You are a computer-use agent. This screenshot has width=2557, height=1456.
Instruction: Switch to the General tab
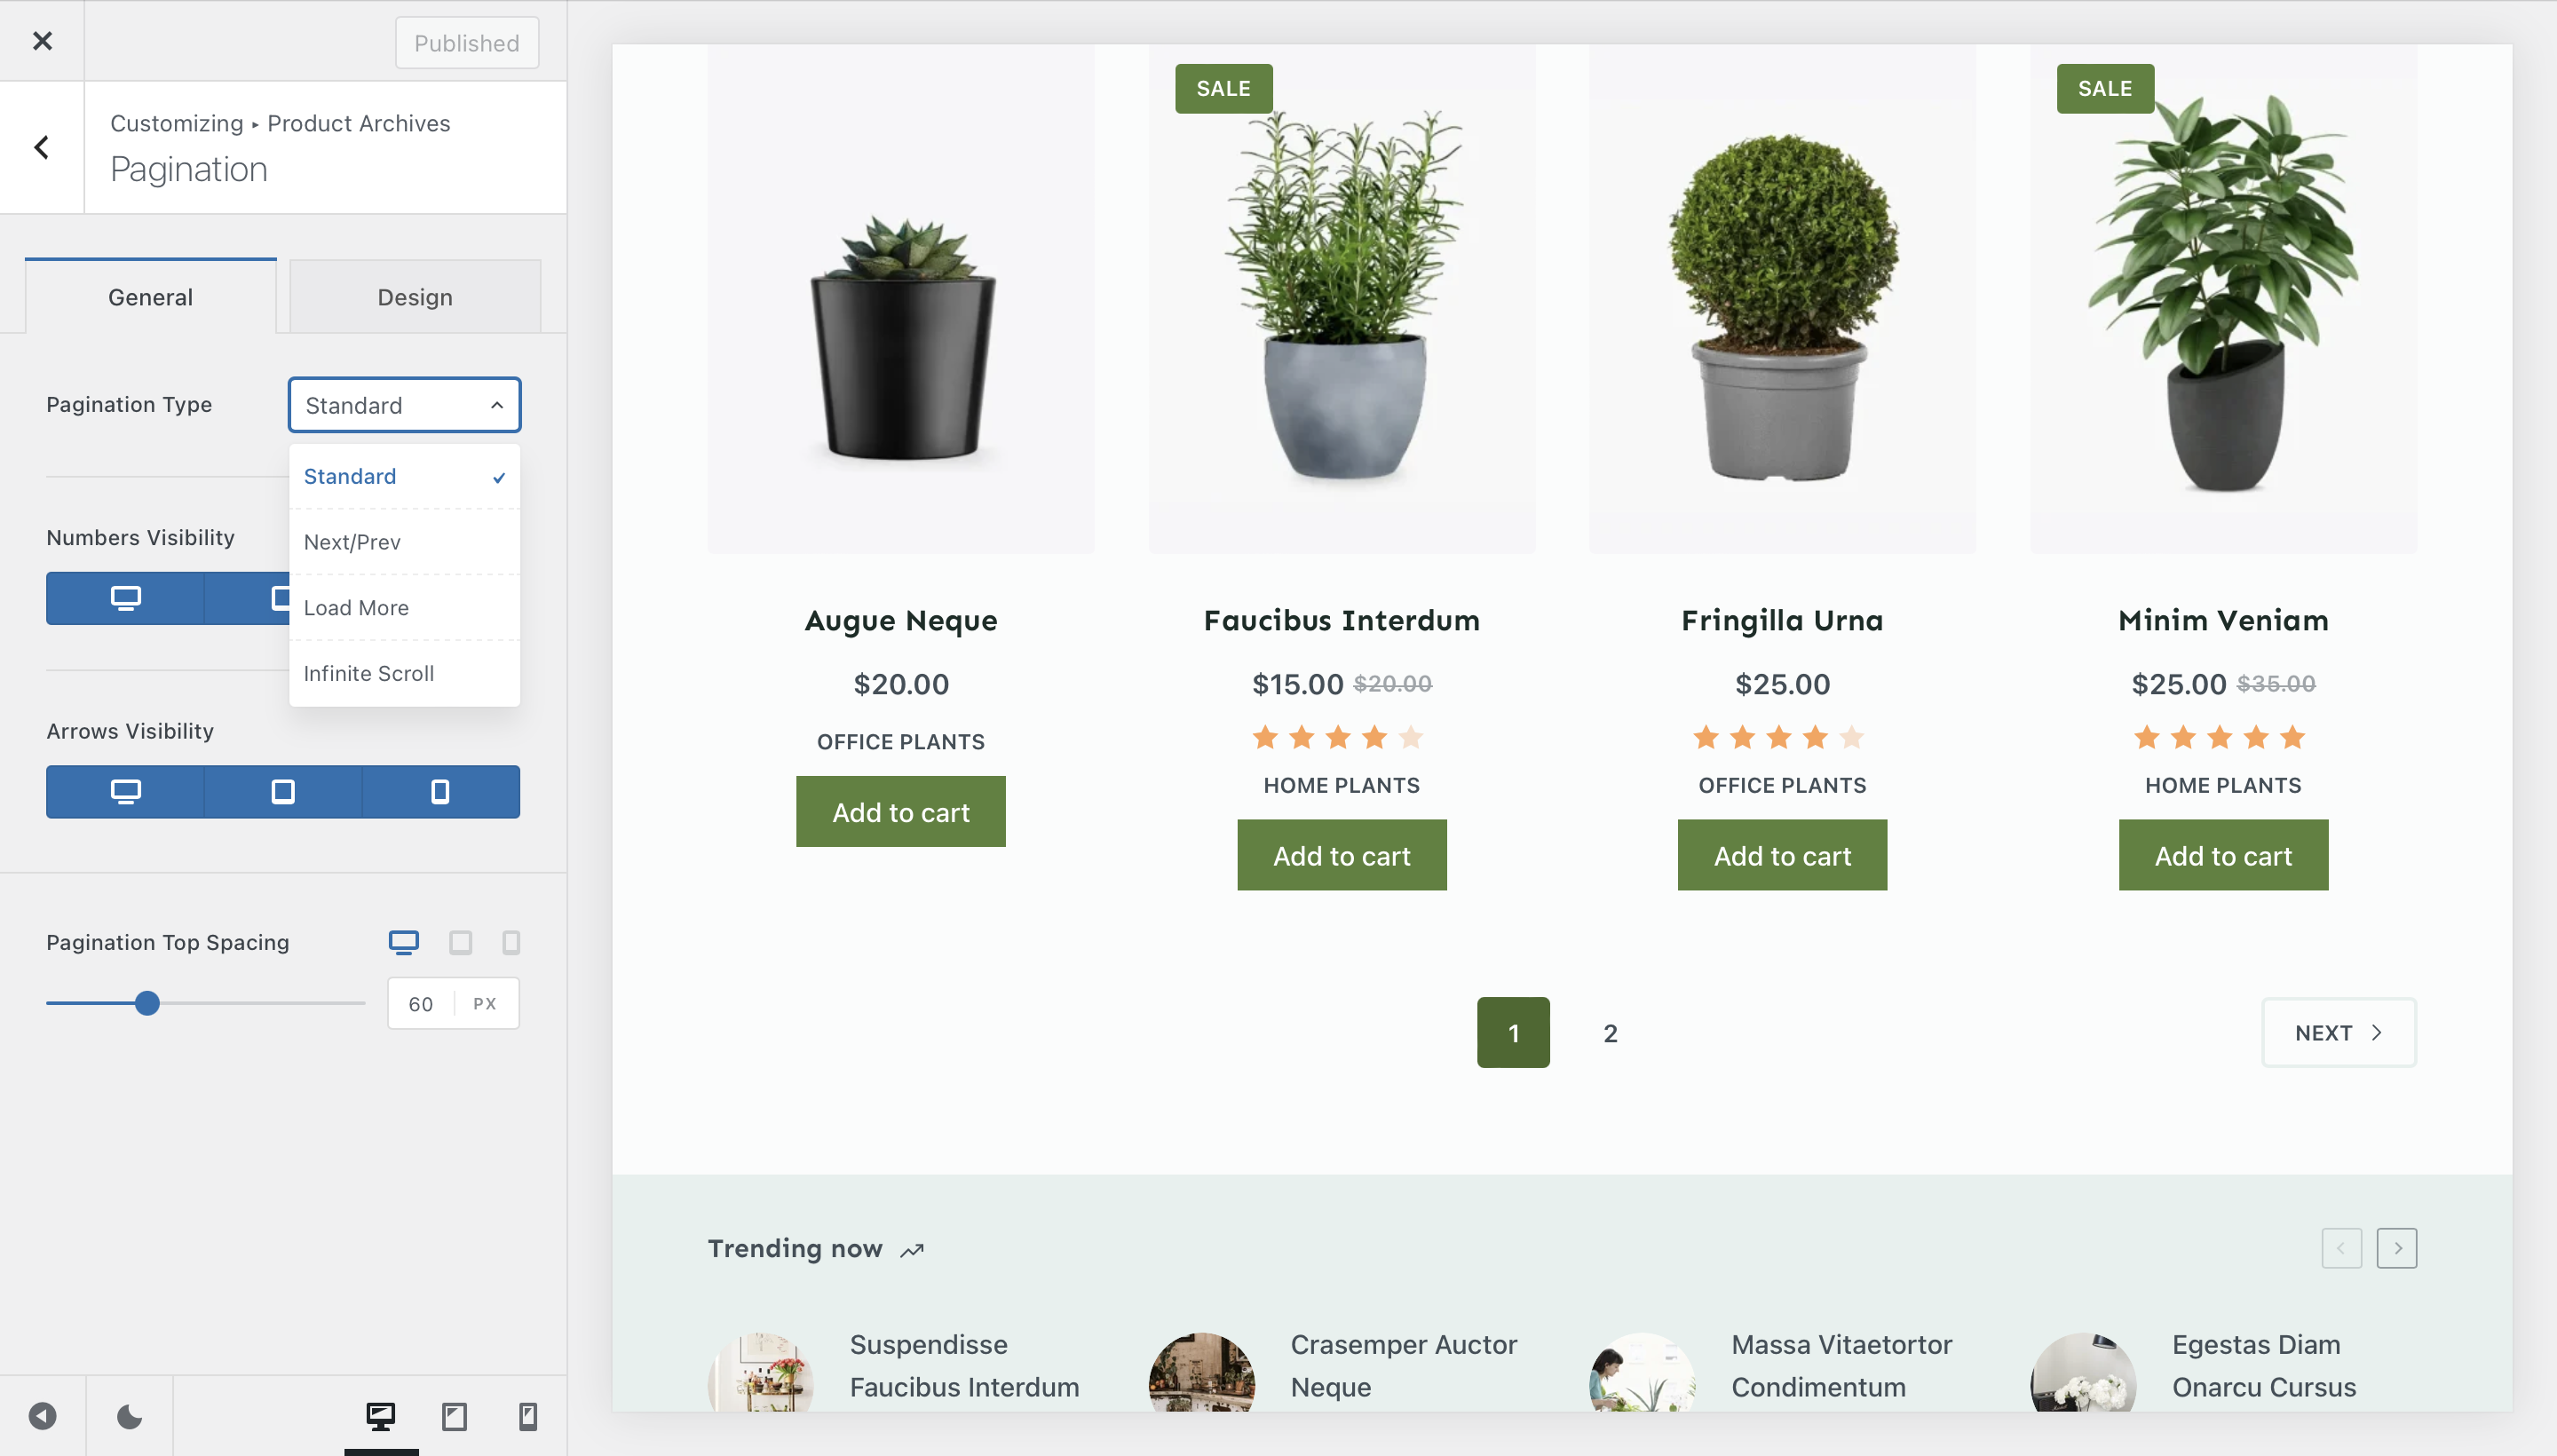tap(151, 295)
